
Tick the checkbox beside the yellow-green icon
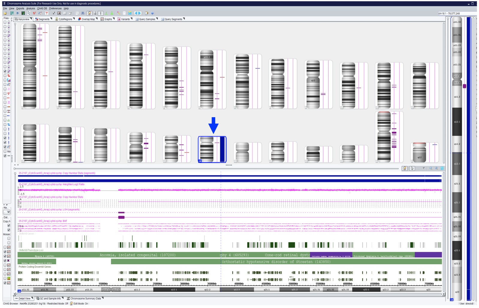tap(5, 278)
